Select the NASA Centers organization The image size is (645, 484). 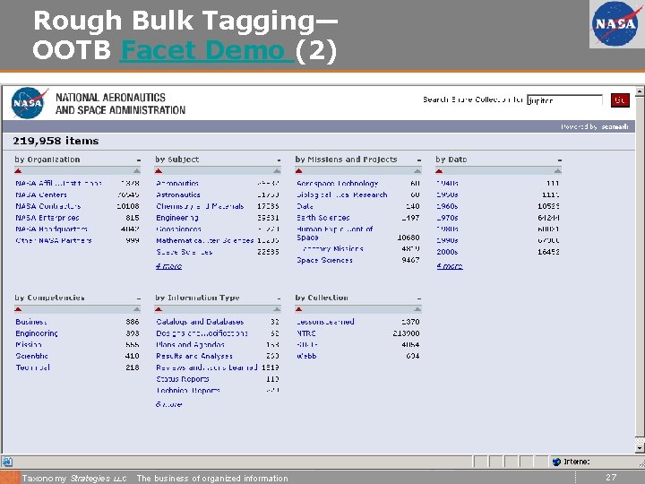41,194
